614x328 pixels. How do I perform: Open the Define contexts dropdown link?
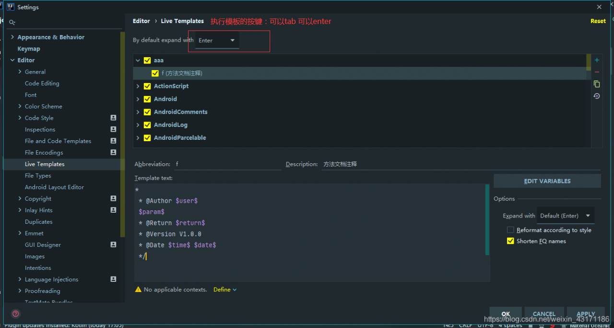pyautogui.click(x=225, y=290)
